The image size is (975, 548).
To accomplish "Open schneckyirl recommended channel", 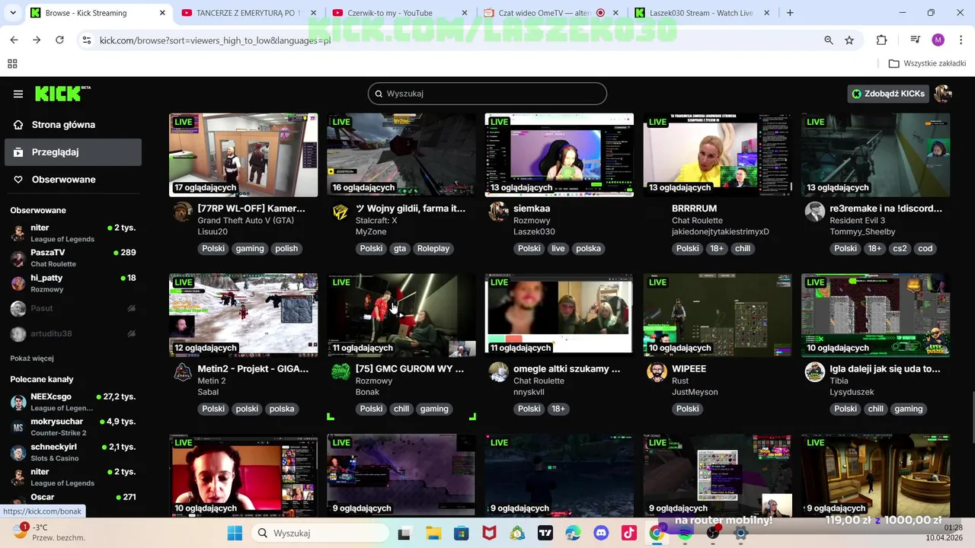I will click(x=72, y=452).
